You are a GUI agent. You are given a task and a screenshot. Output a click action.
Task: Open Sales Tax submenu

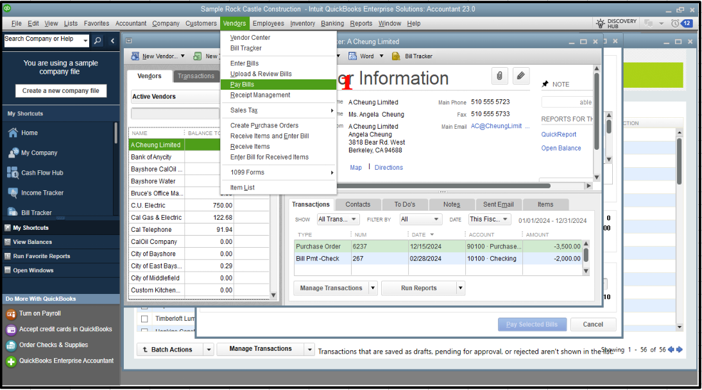278,110
